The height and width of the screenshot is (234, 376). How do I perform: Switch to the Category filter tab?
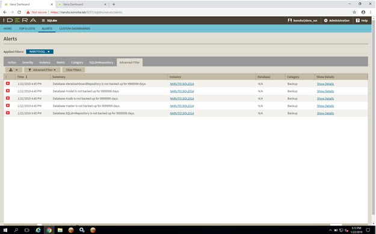click(77, 62)
